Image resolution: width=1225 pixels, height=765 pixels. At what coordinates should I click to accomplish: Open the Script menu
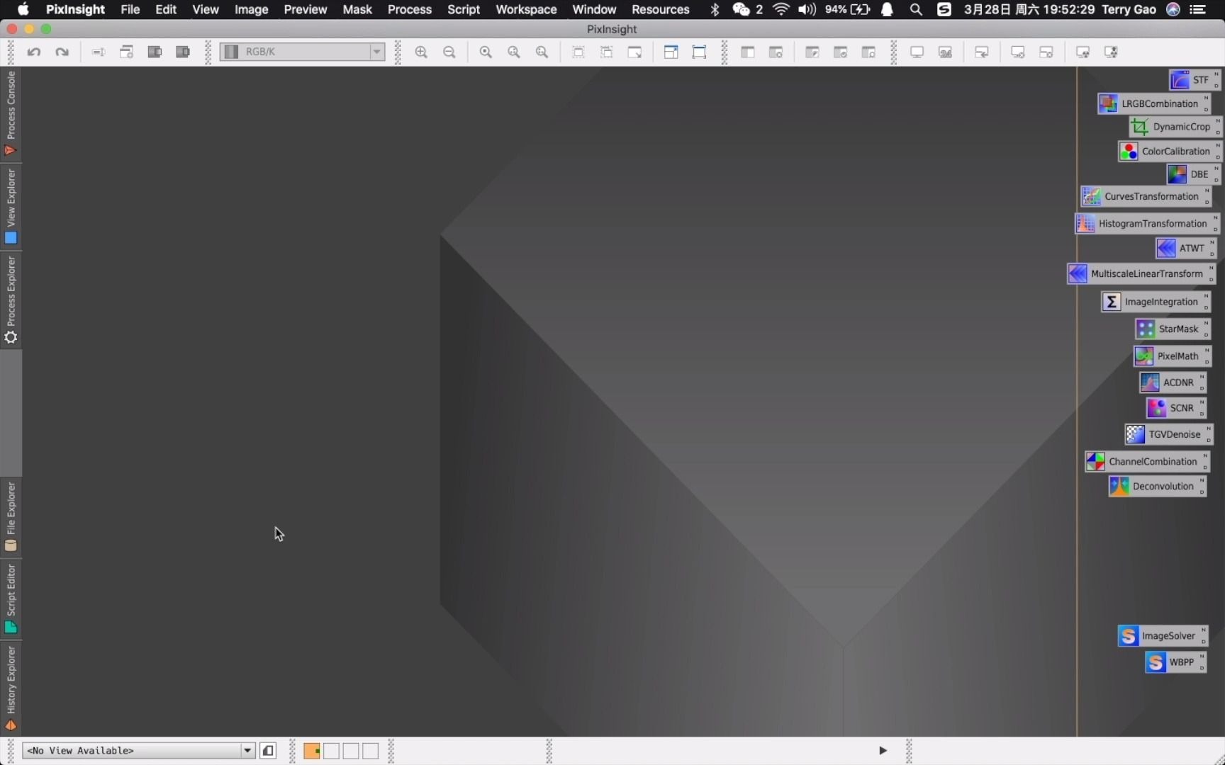click(x=464, y=9)
